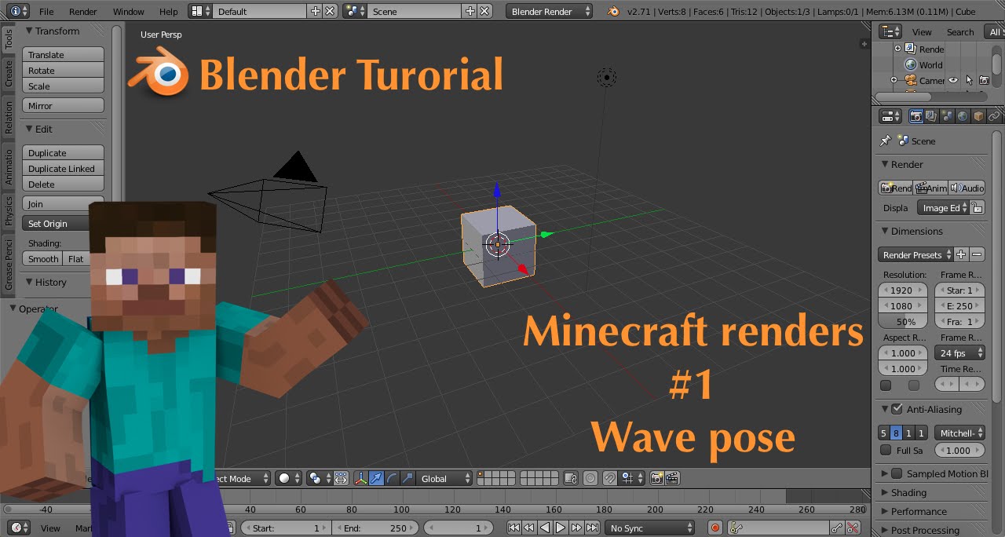The image size is (1005, 537).
Task: Open the Render Layers properties tab
Action: point(931,116)
